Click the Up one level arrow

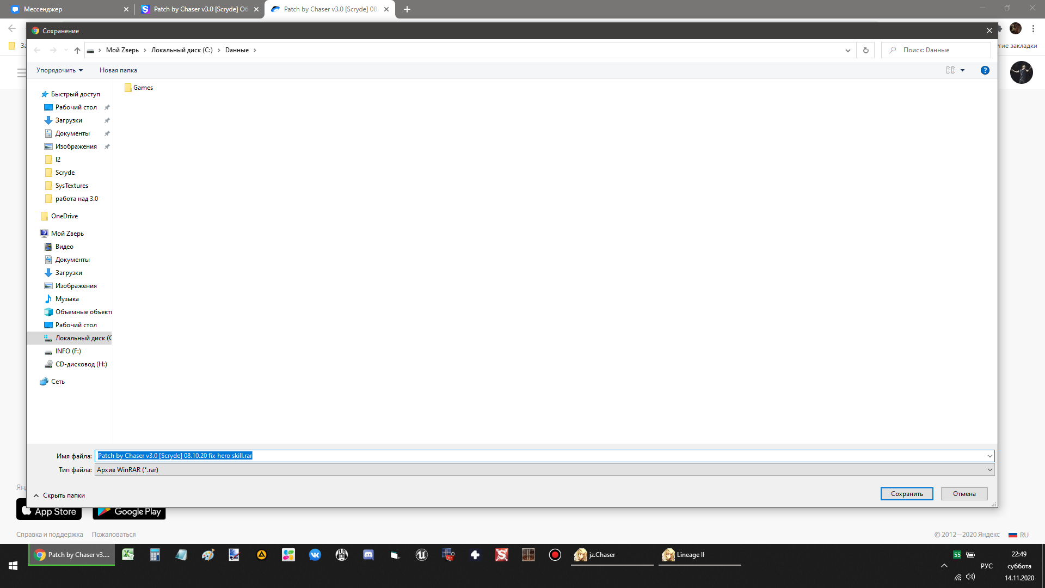click(x=77, y=50)
